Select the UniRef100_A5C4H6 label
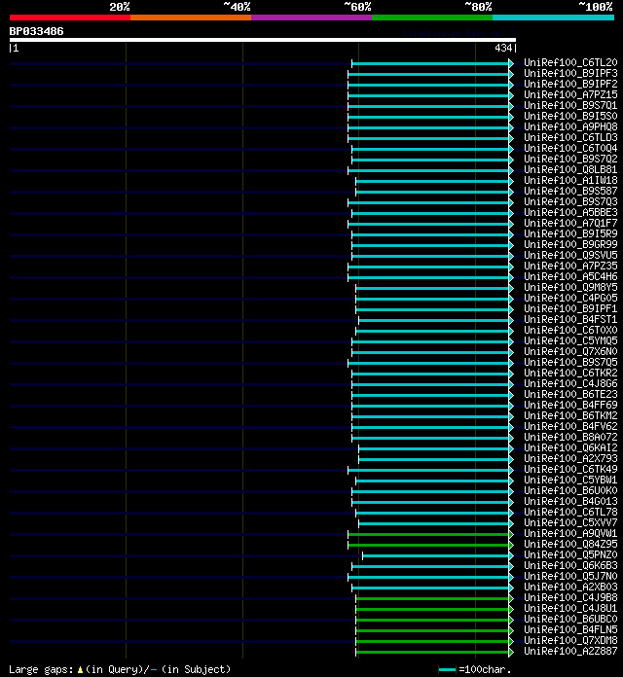This screenshot has height=677, width=623. [x=570, y=277]
